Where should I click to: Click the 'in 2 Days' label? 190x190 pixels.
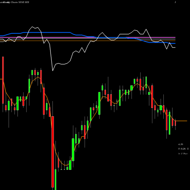[183, 154]
